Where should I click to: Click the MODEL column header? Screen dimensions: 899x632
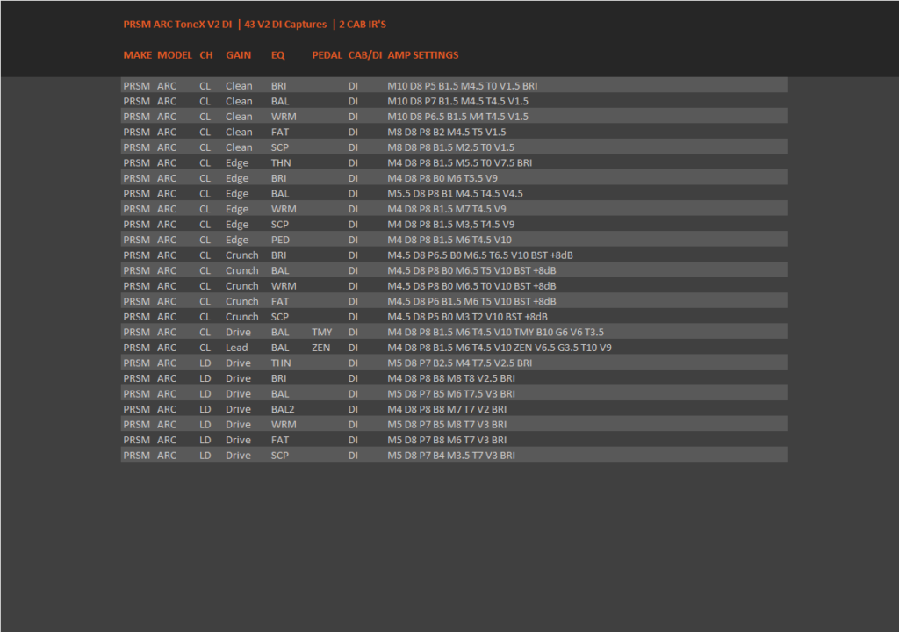tap(175, 55)
